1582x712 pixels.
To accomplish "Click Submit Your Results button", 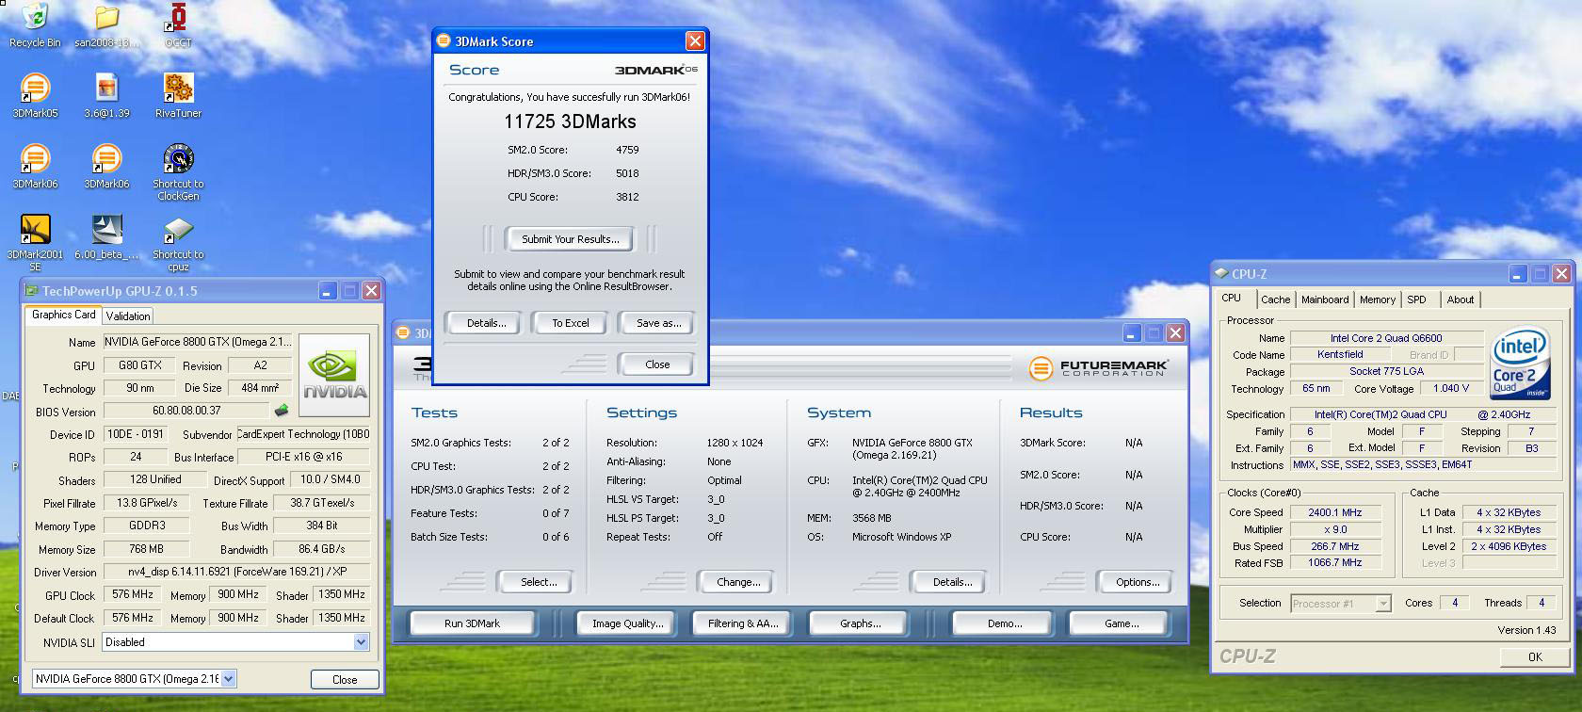I will tap(571, 239).
